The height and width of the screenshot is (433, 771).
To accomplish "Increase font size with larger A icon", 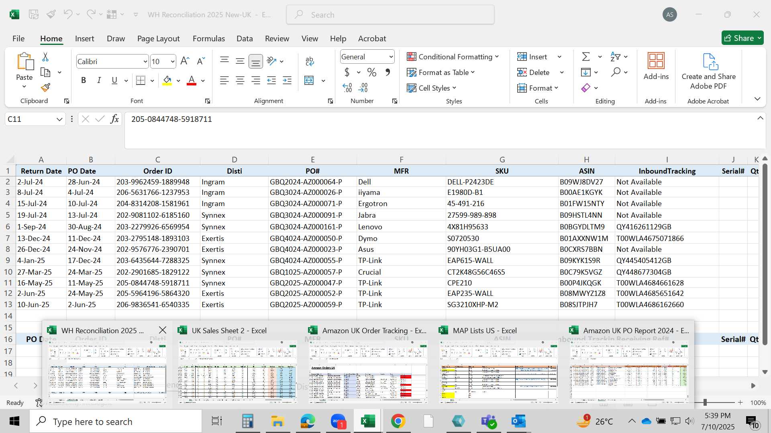I will (185, 61).
